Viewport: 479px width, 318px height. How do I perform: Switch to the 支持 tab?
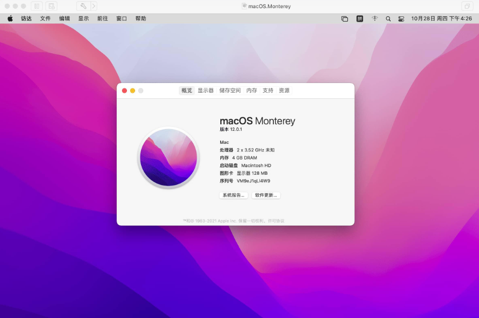point(268,91)
